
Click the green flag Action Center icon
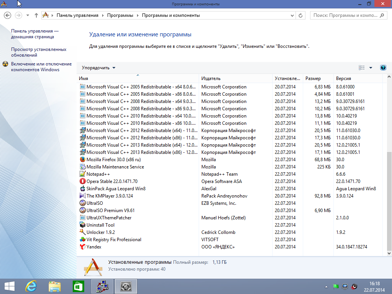tap(336, 286)
